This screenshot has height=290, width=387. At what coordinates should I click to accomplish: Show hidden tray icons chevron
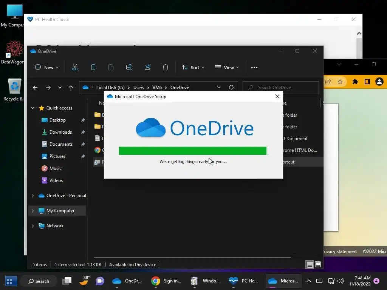tap(308, 281)
